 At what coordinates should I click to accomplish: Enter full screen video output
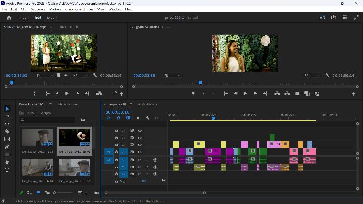(x=356, y=17)
